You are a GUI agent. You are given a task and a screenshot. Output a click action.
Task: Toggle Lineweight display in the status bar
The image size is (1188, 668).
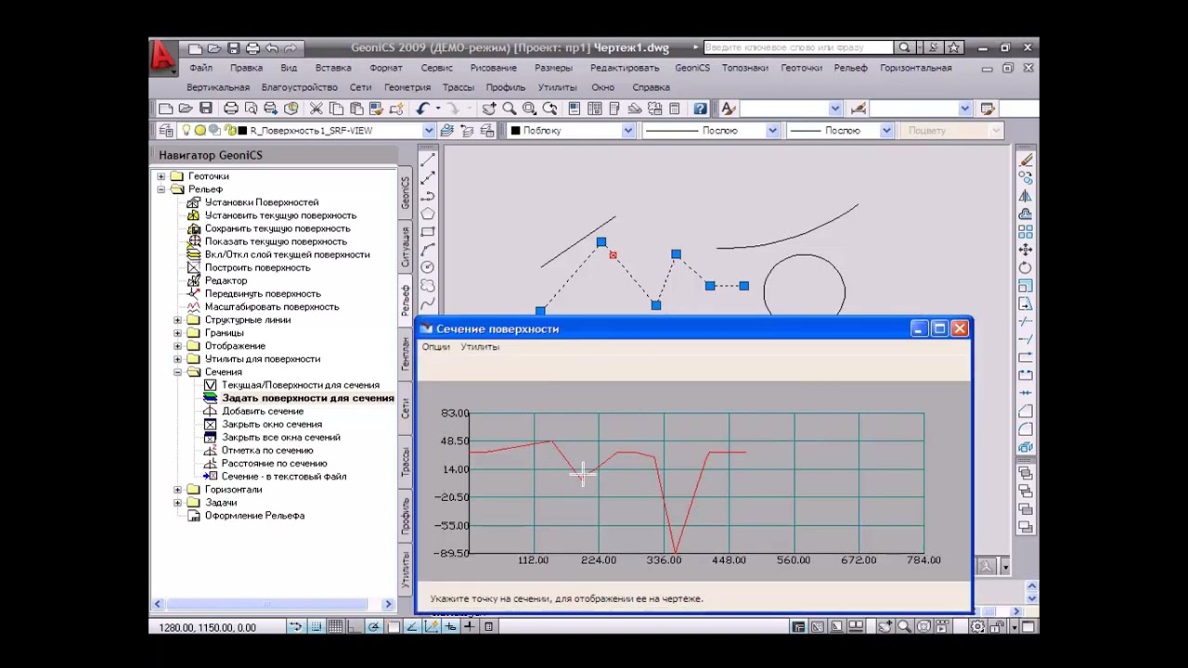[x=470, y=626]
